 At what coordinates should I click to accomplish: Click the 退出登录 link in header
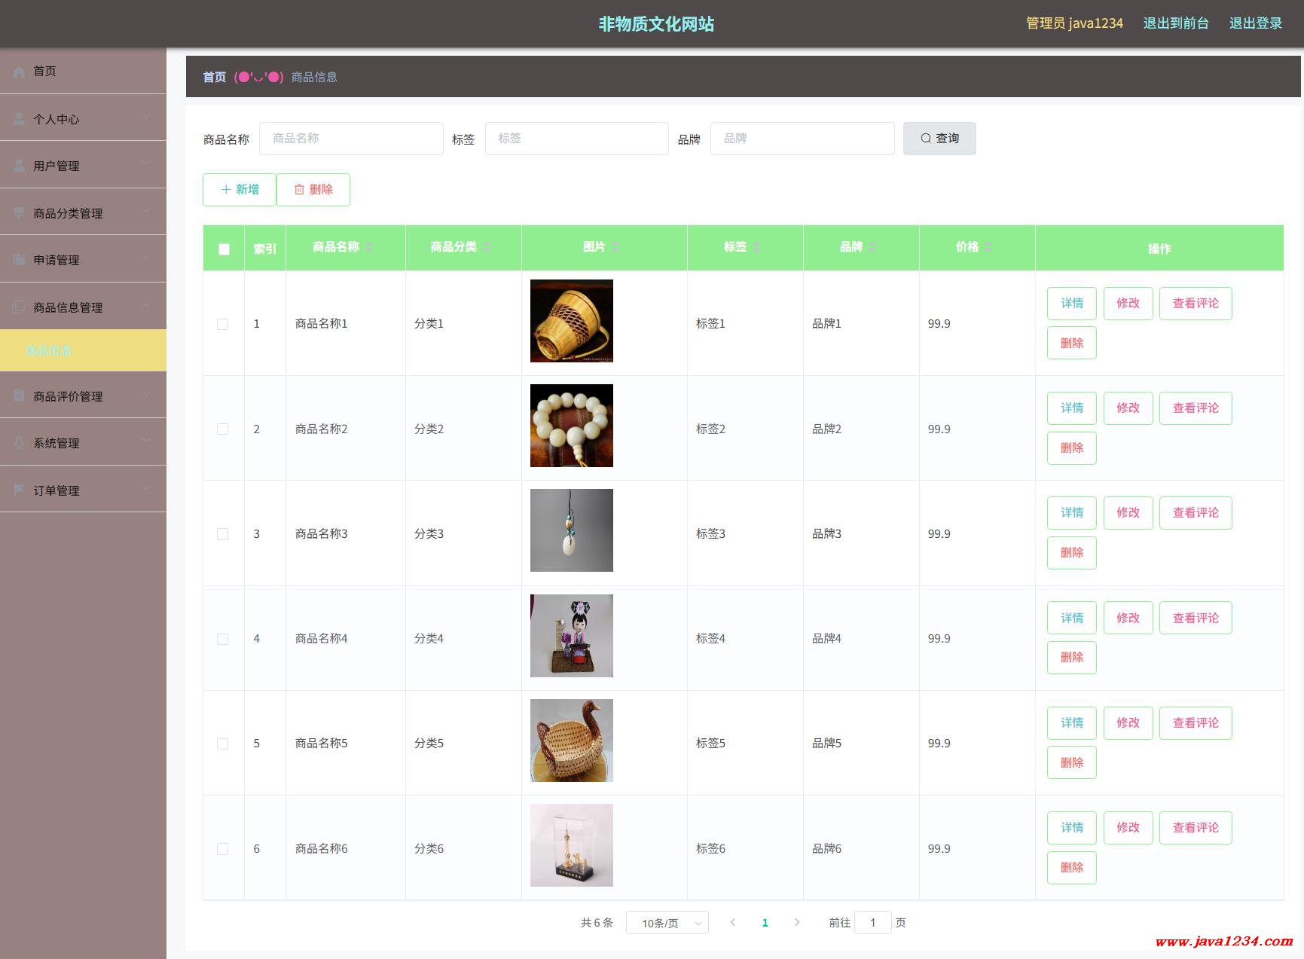tap(1255, 23)
